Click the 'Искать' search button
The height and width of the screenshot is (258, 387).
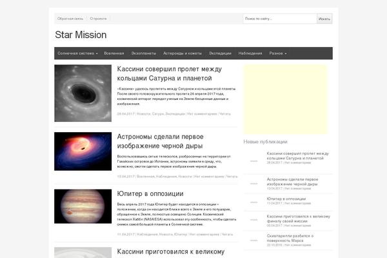click(x=324, y=19)
